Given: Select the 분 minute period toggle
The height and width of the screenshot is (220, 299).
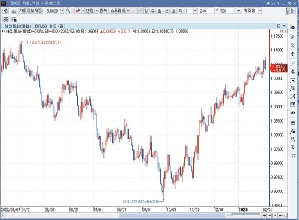Looking at the screenshot, I should (x=167, y=11).
